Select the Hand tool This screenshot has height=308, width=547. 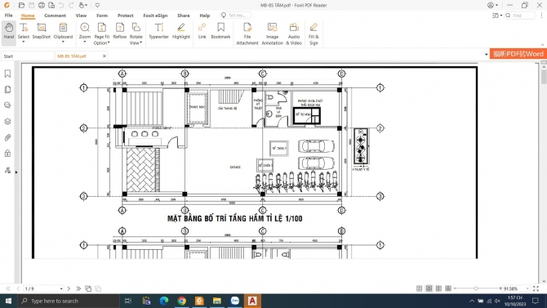coord(9,31)
